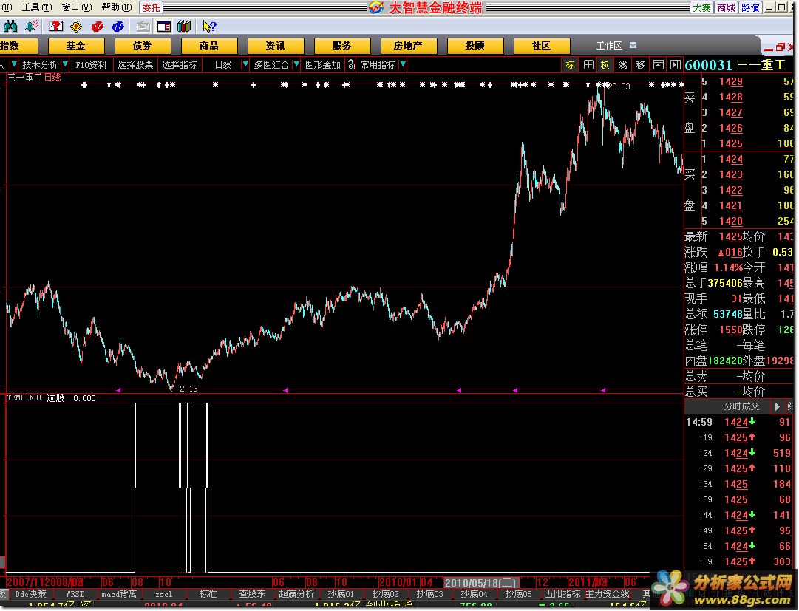799x611 pixels.
Task: Select the macd背离 indicator tab
Action: click(x=119, y=594)
